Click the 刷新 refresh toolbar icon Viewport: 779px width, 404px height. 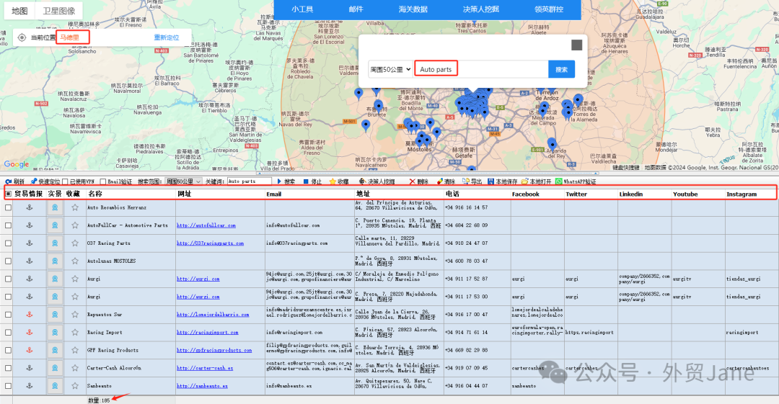click(8, 181)
